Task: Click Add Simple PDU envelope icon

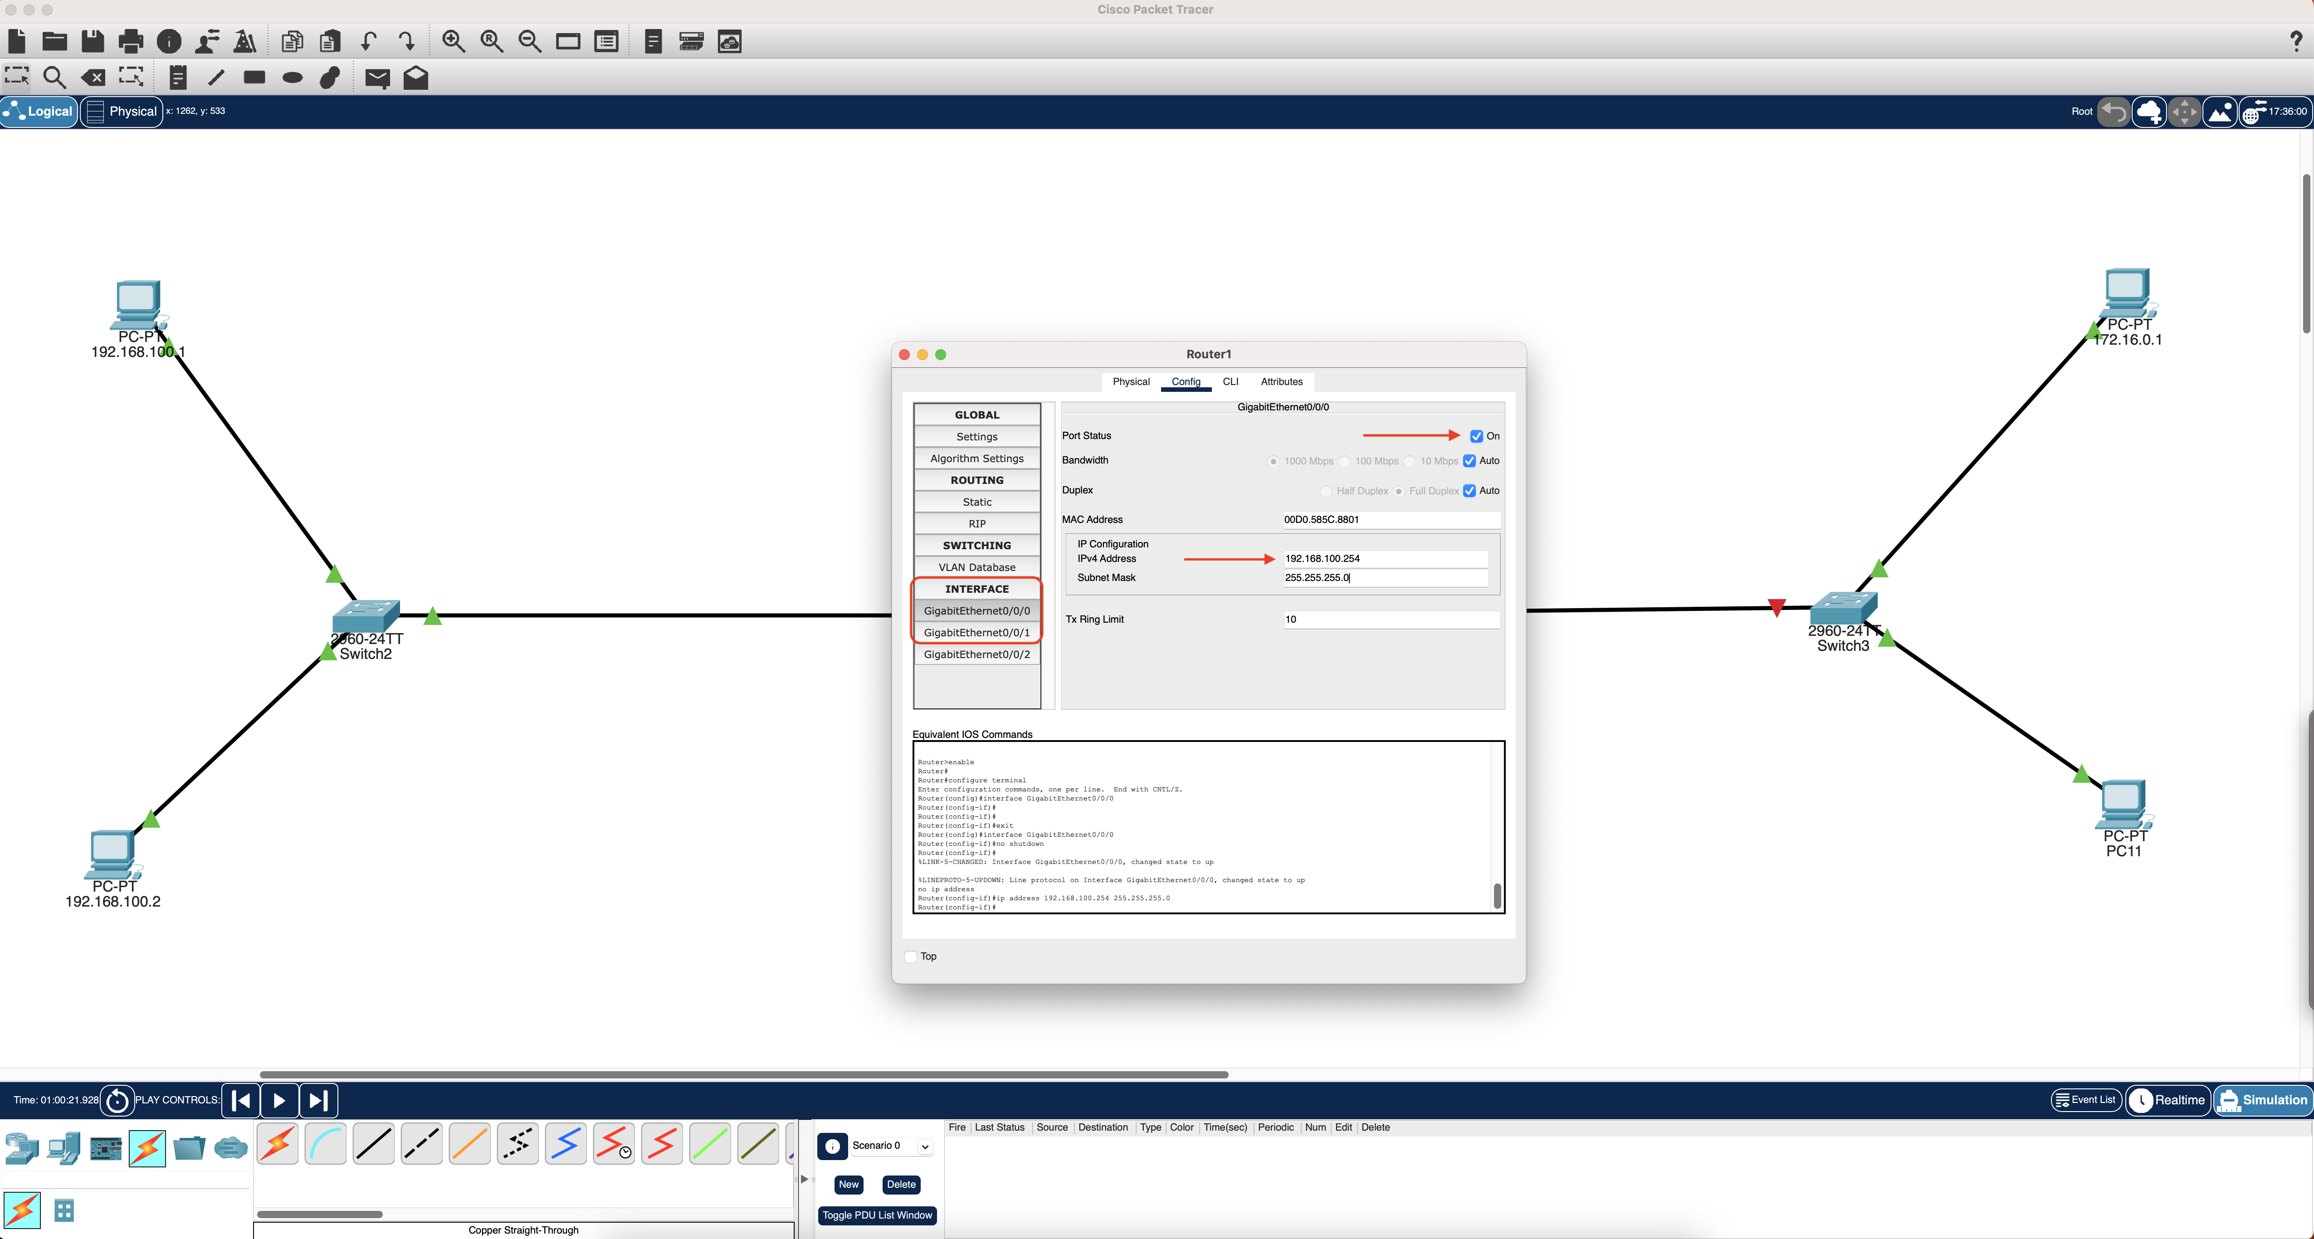Action: coord(377,78)
